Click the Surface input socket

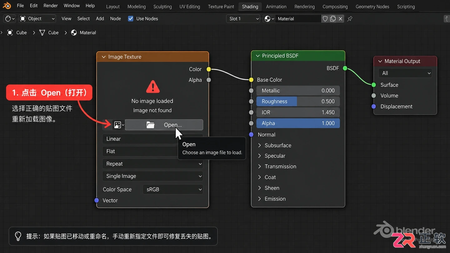point(374,85)
